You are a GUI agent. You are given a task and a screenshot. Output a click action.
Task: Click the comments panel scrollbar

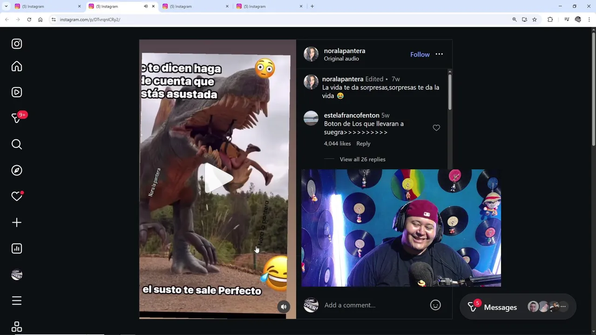pyautogui.click(x=450, y=92)
